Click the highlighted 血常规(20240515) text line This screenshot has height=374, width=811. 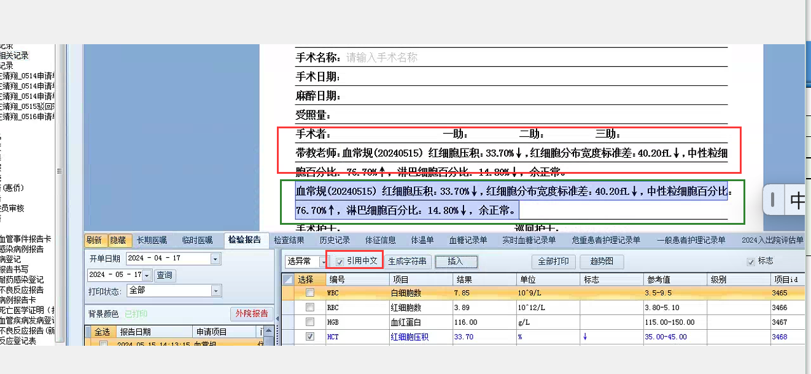click(x=512, y=192)
